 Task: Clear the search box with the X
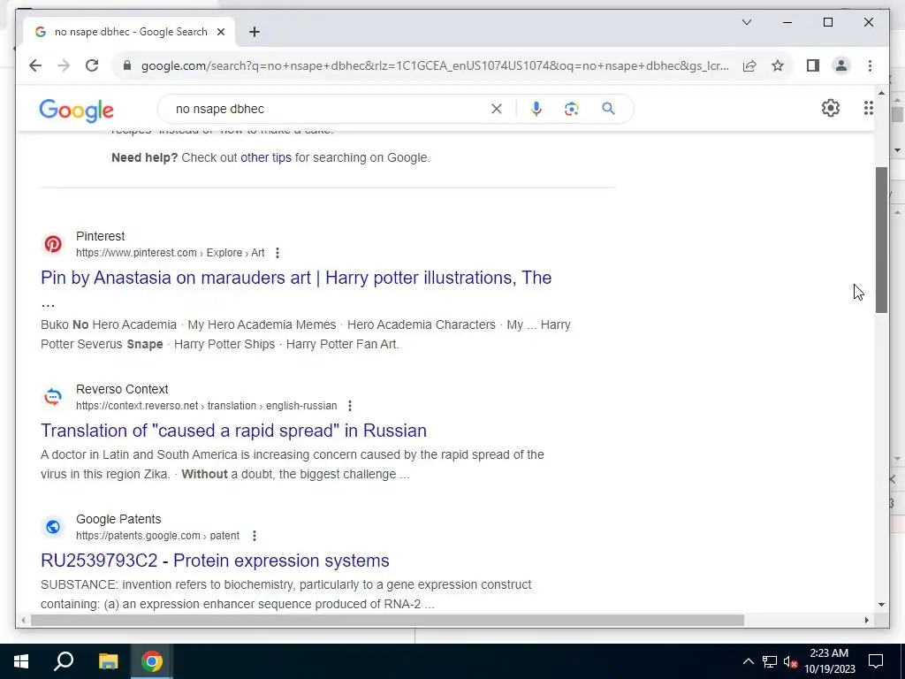pos(497,109)
